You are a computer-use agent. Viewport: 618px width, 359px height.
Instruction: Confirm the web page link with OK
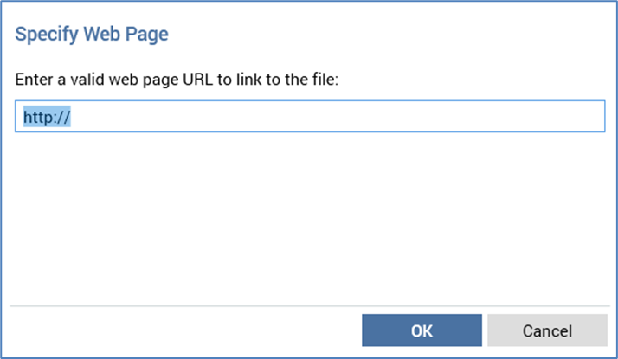tap(422, 330)
